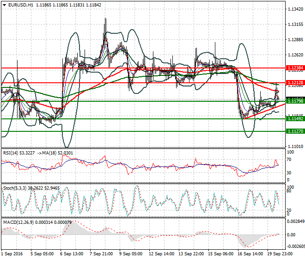This screenshot has height=259, width=305.
Task: Select the red 1.12128 price level label
Action: point(295,83)
